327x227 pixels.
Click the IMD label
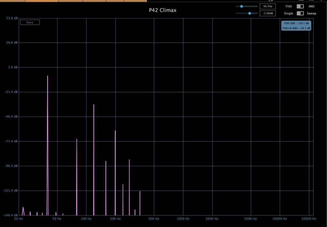pos(311,6)
